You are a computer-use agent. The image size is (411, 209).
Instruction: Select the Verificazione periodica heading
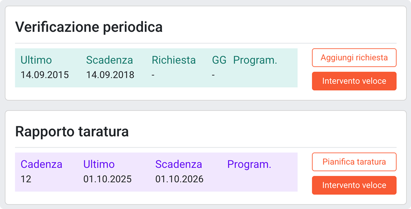89,27
